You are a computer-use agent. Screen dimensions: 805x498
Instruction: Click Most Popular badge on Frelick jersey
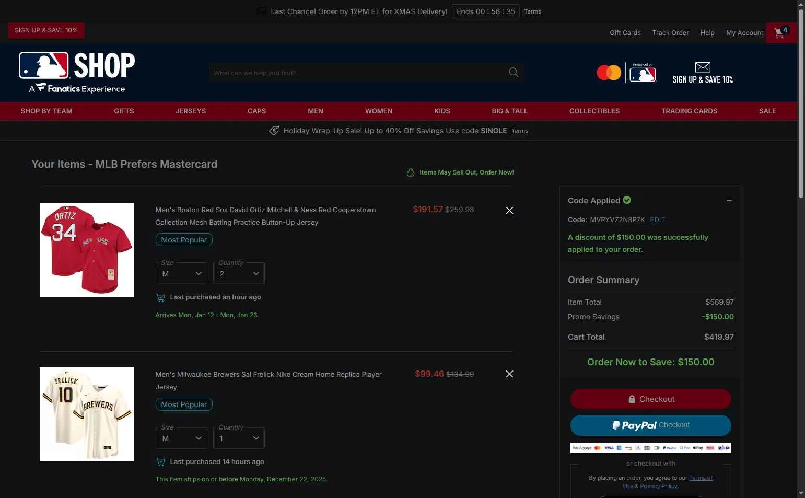click(x=184, y=404)
